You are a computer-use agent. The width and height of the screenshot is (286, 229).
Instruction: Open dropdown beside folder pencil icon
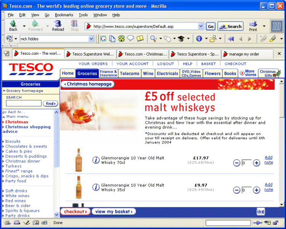coord(220,38)
